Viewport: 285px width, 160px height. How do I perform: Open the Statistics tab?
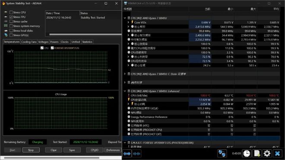pos(87,42)
